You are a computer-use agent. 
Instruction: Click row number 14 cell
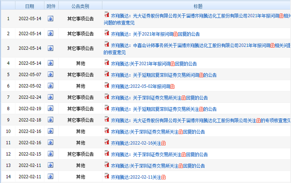[8, 177]
